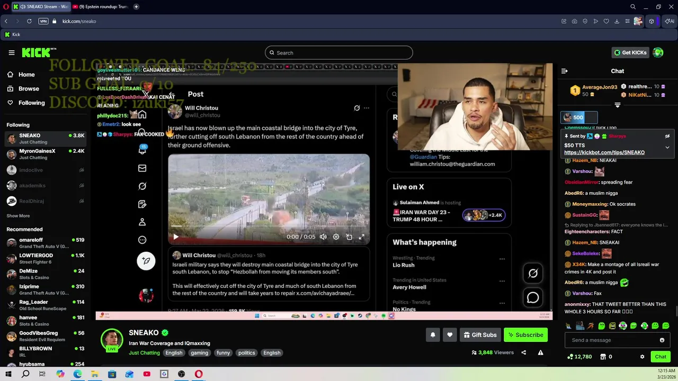This screenshot has height=381, width=678.
Task: Click the channel points 12,780 balance
Action: click(x=579, y=357)
